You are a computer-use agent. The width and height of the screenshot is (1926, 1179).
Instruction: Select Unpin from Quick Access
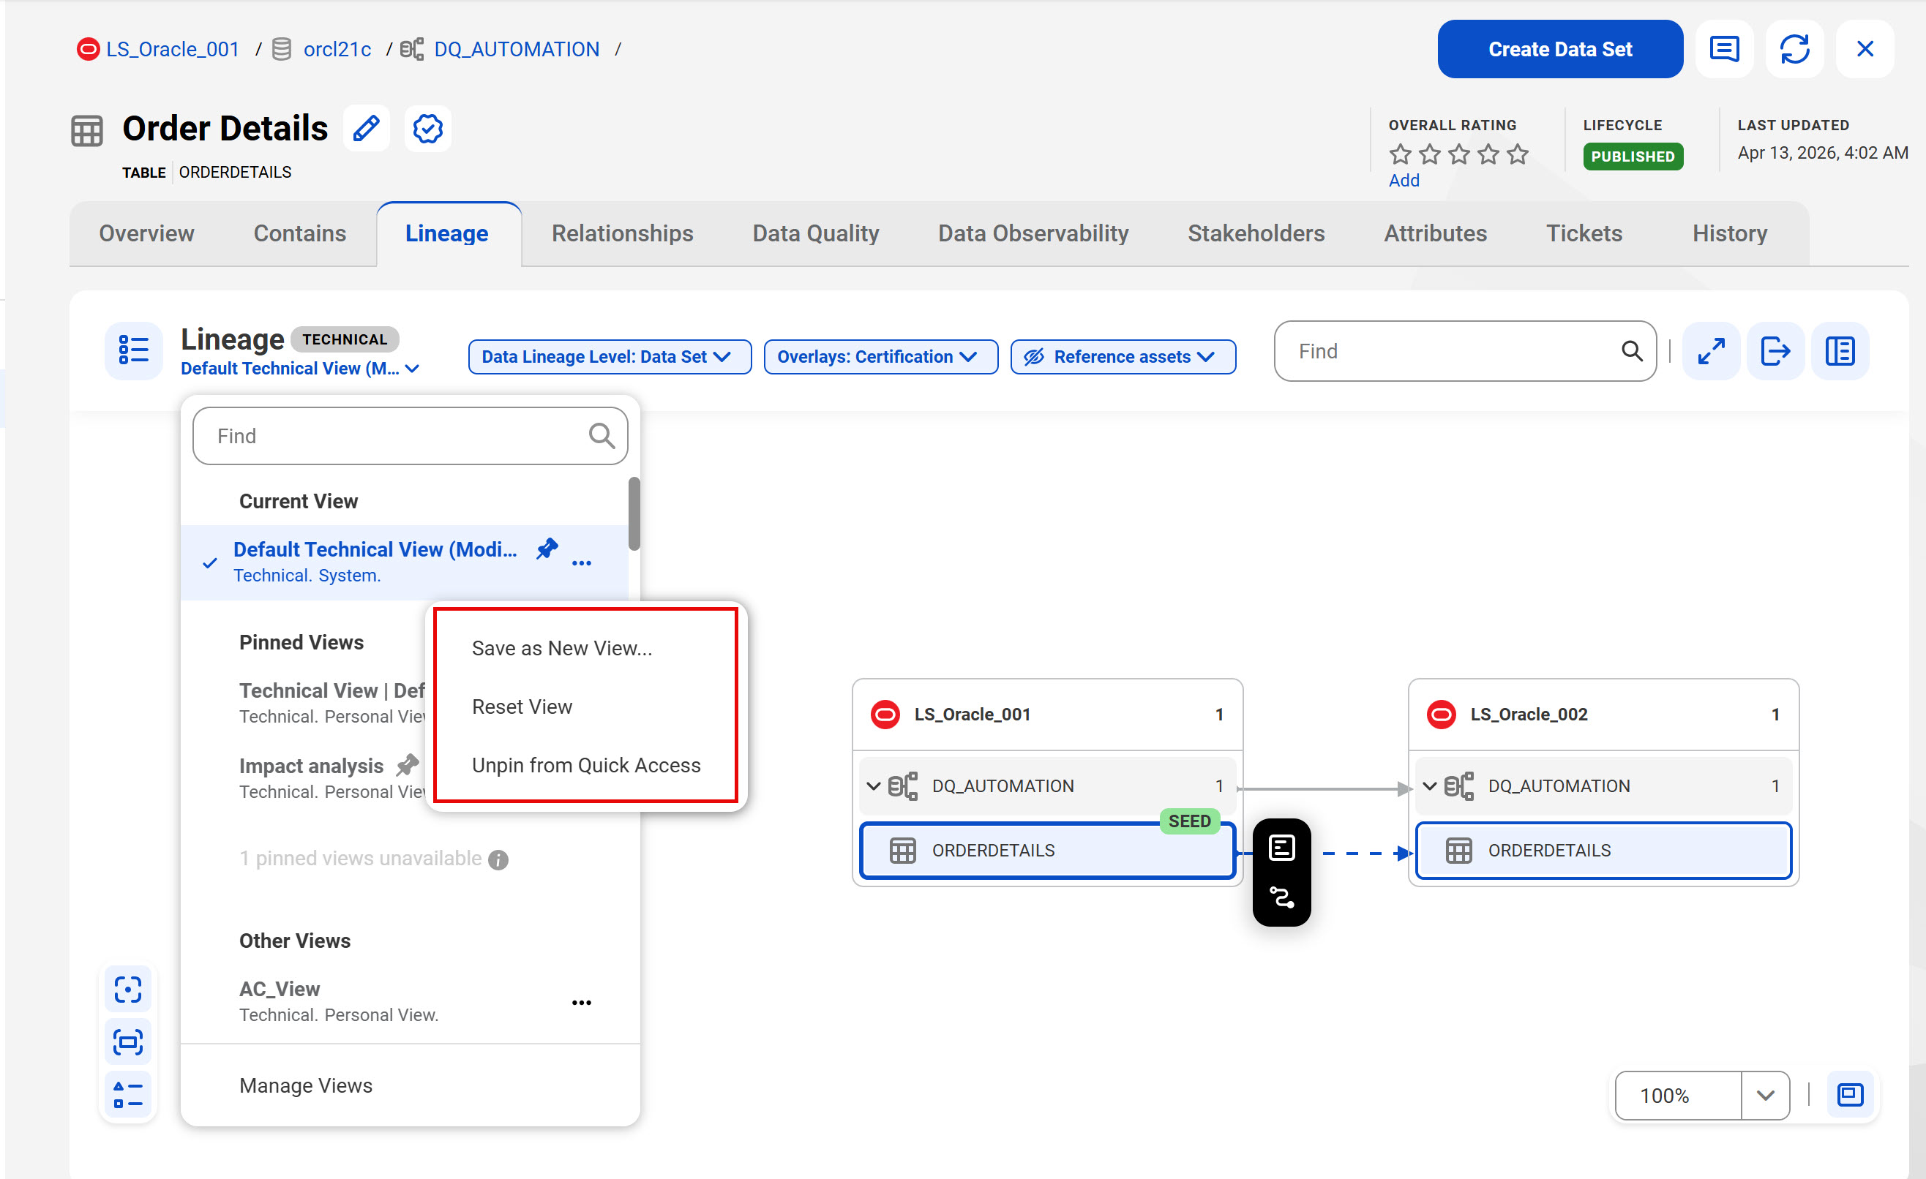pos(585,765)
